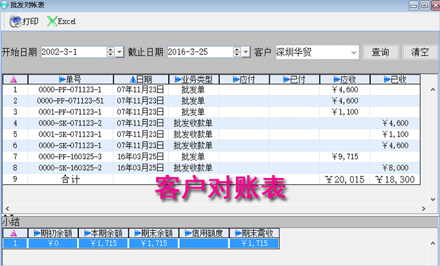Click the 期末余额 summary column header
Screen dimensions: 440x266
(153, 233)
